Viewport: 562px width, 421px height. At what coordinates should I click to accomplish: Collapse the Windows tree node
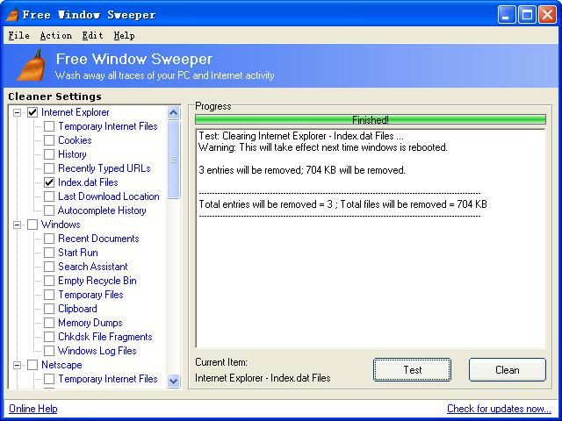click(17, 225)
